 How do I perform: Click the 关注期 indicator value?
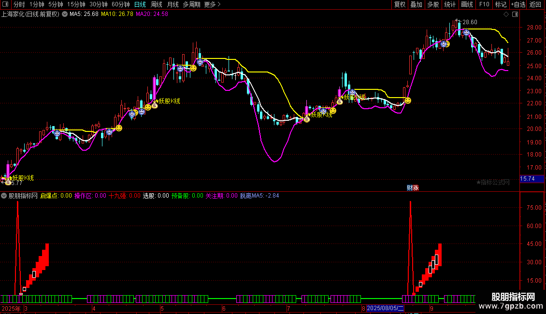pos(221,196)
